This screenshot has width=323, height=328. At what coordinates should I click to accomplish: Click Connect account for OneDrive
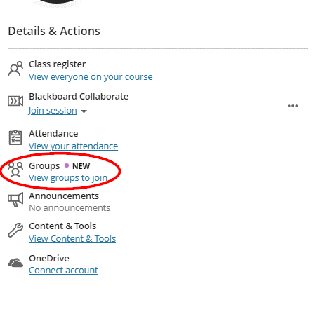(63, 271)
